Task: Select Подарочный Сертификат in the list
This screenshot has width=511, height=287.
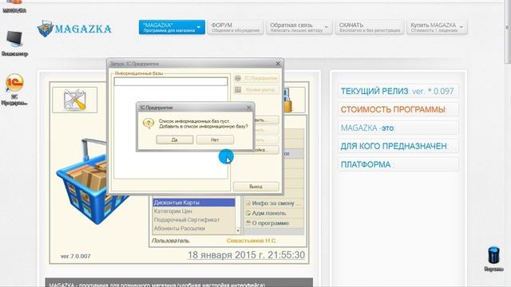Action: click(x=194, y=220)
